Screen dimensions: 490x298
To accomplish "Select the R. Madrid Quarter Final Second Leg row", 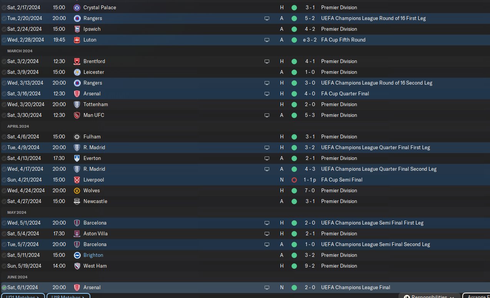I will point(245,169).
